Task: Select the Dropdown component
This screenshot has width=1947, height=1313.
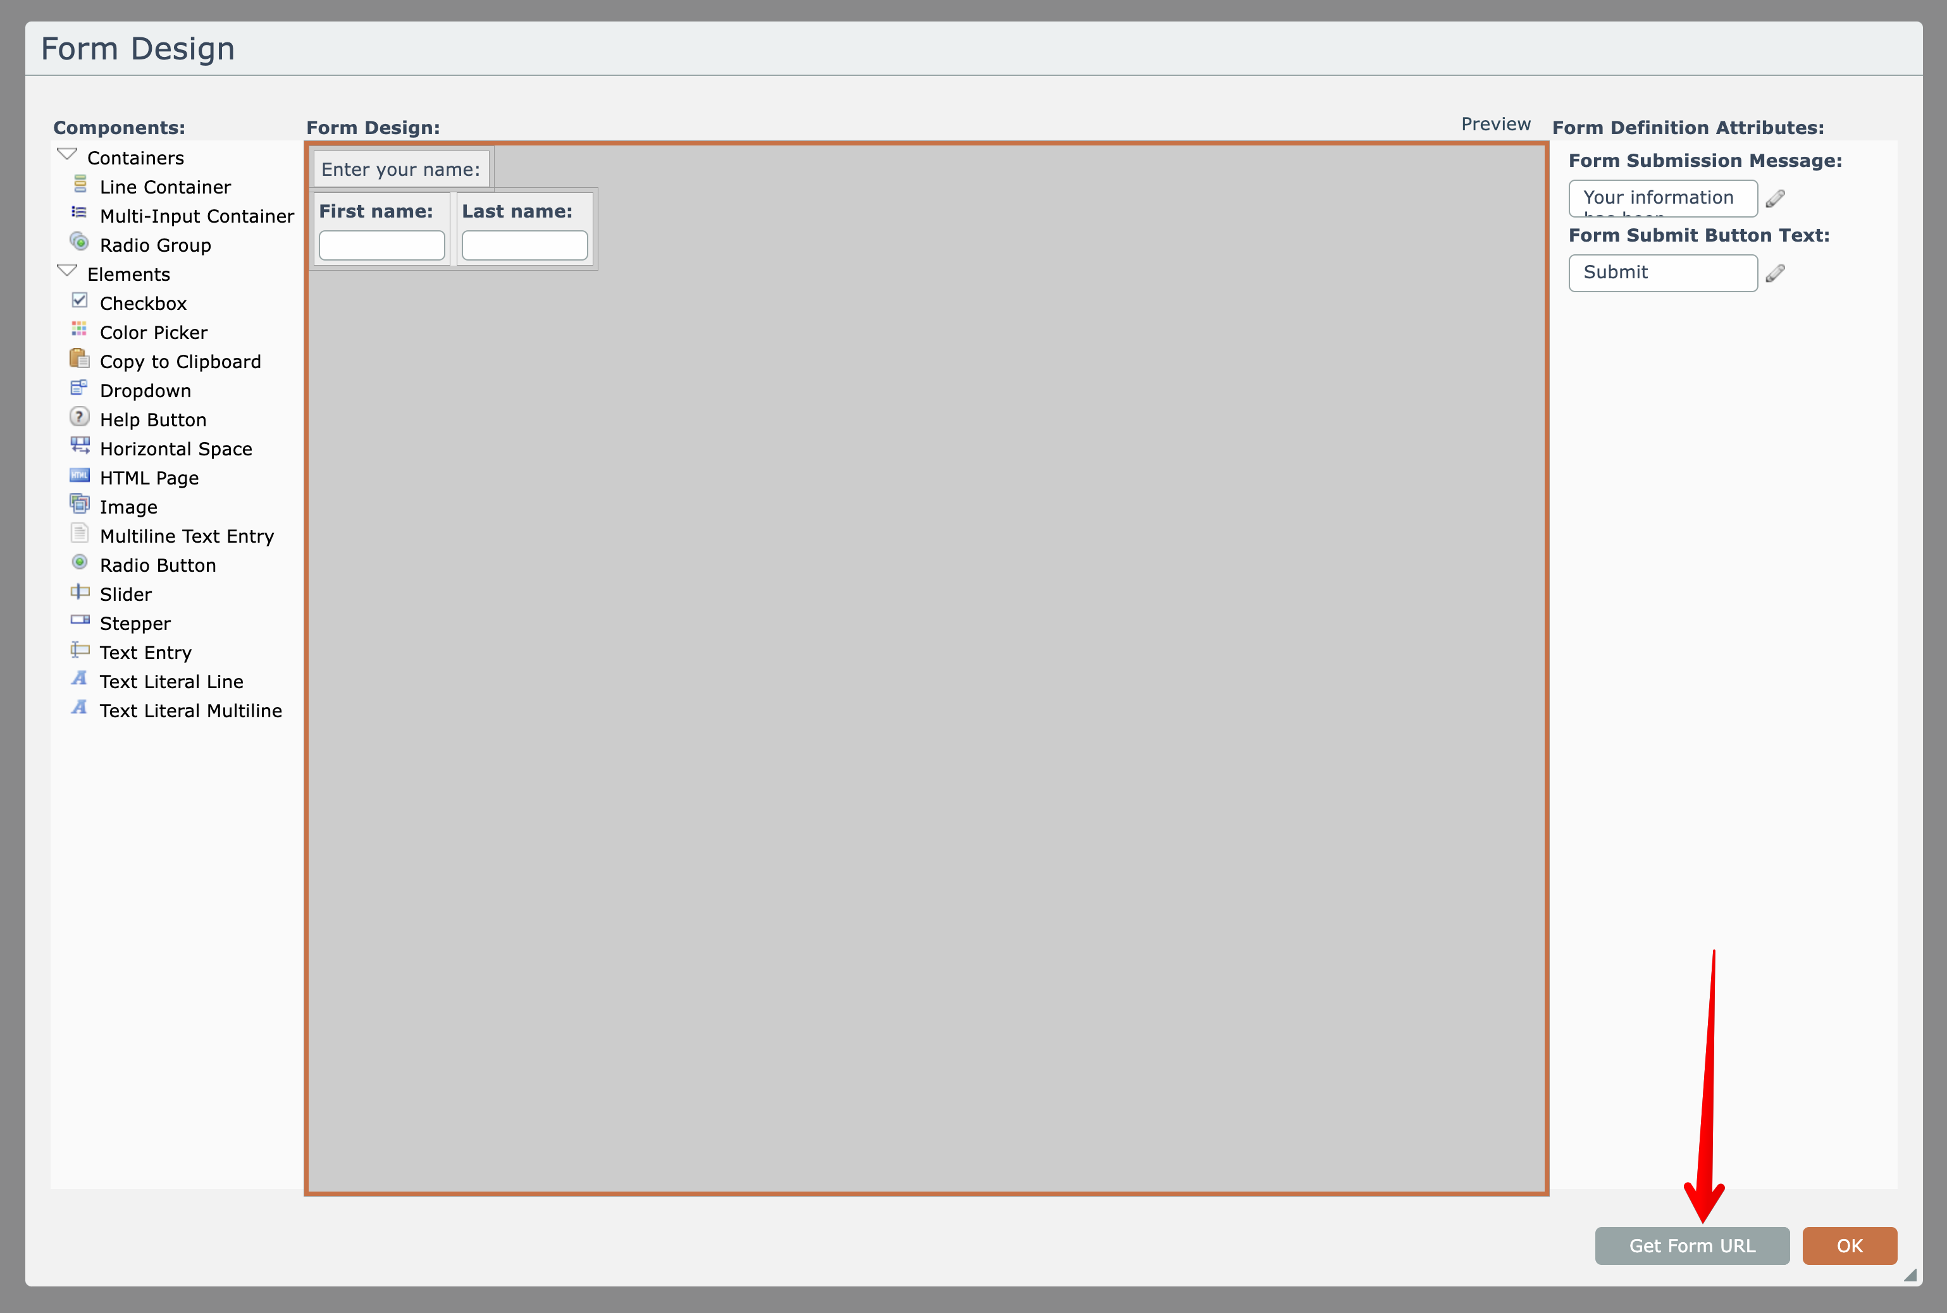Action: click(145, 391)
